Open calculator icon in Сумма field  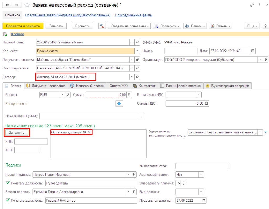[129, 94]
